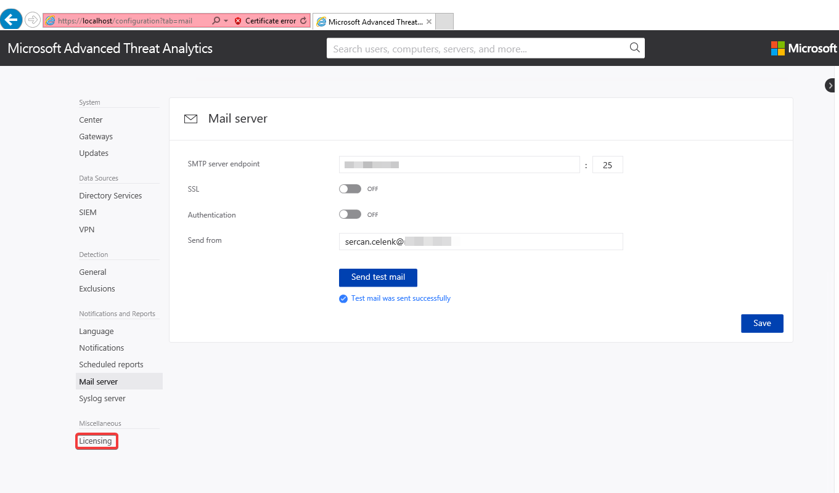Image resolution: width=839 pixels, height=493 pixels.
Task: Click the browser forward arrow button
Action: click(x=32, y=20)
